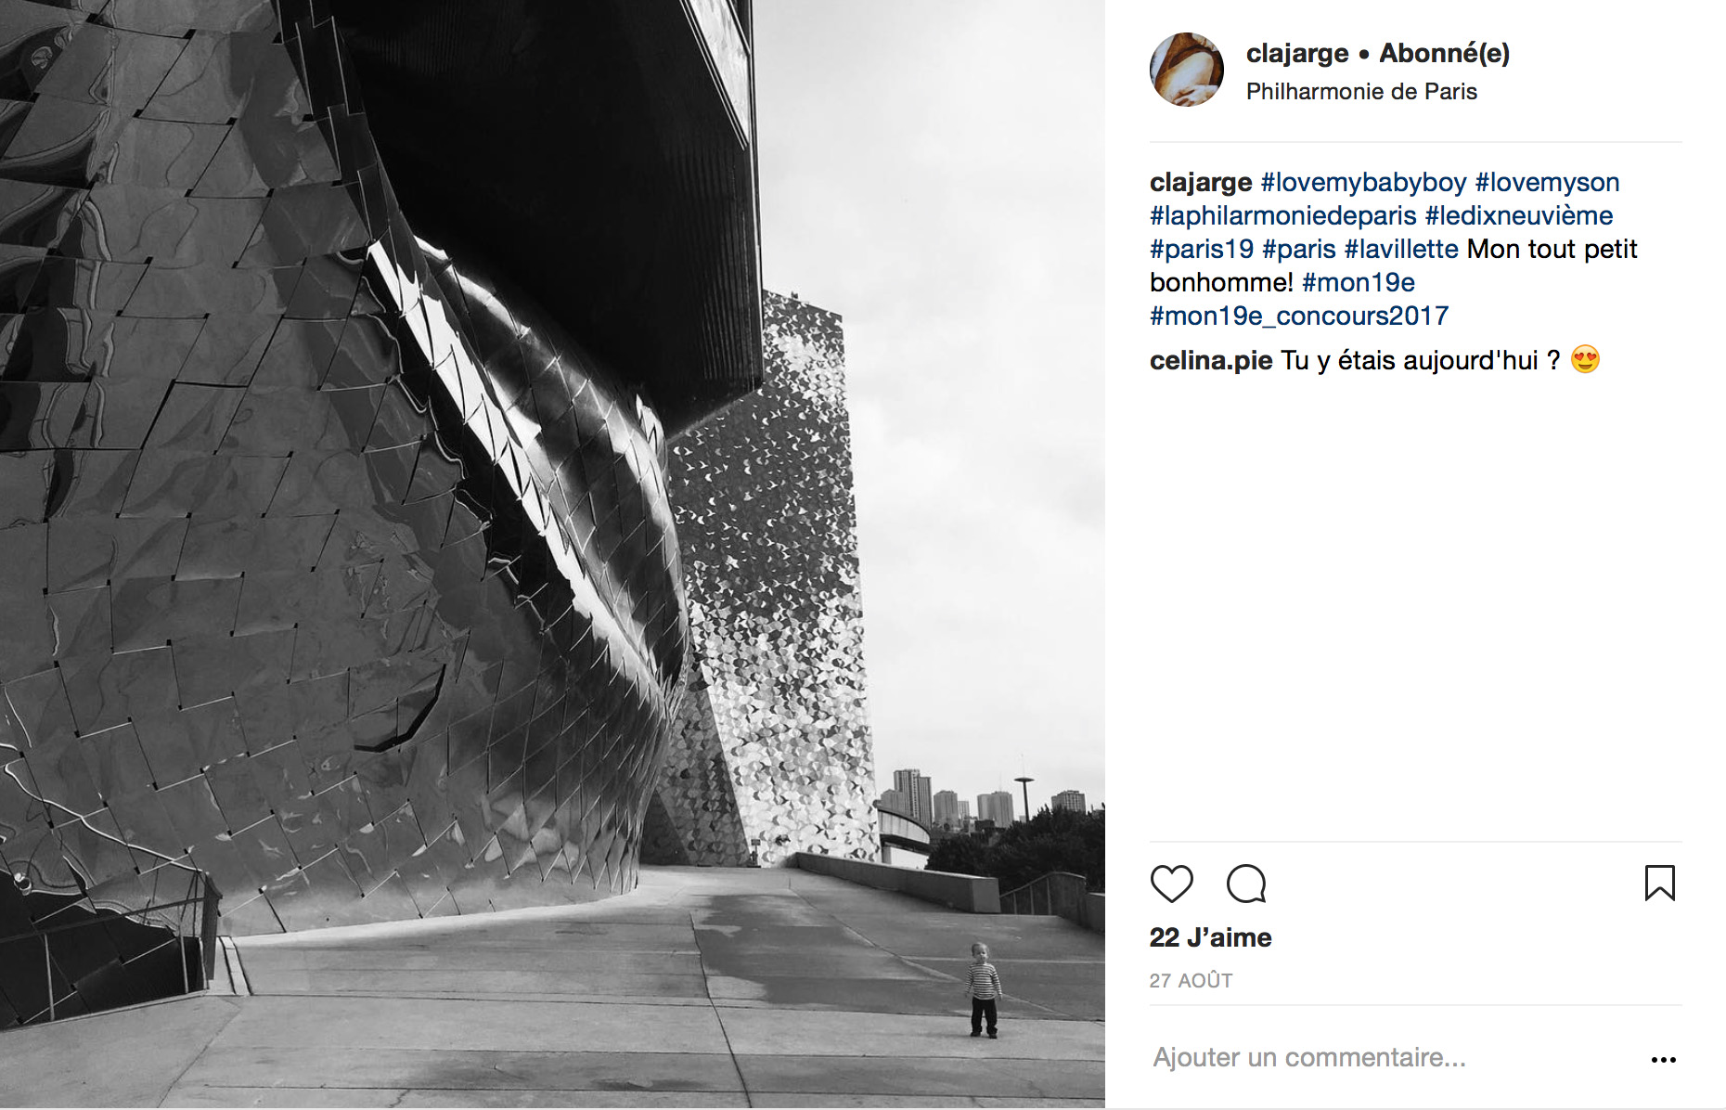Open the #lavillette hashtag
The image size is (1726, 1110).
pos(1401,250)
